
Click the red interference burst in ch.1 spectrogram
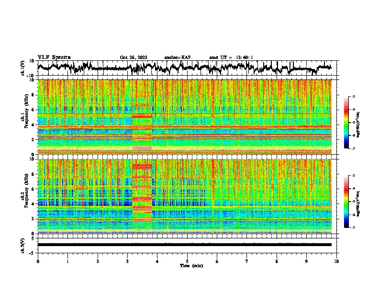[142, 117]
